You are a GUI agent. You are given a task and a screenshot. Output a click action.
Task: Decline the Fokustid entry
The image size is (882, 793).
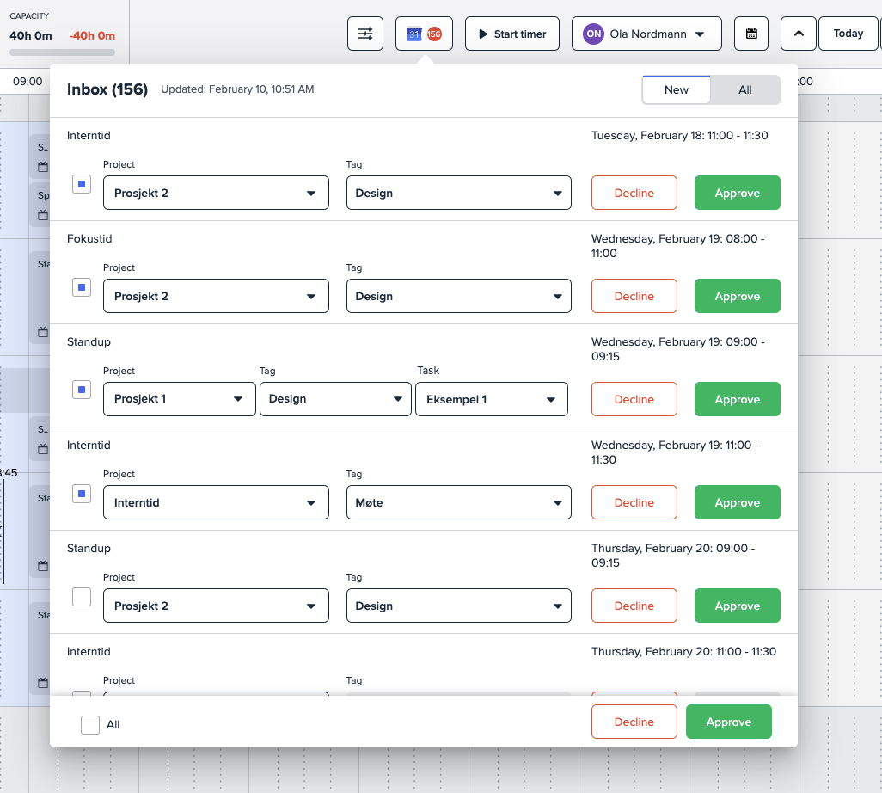coord(634,296)
